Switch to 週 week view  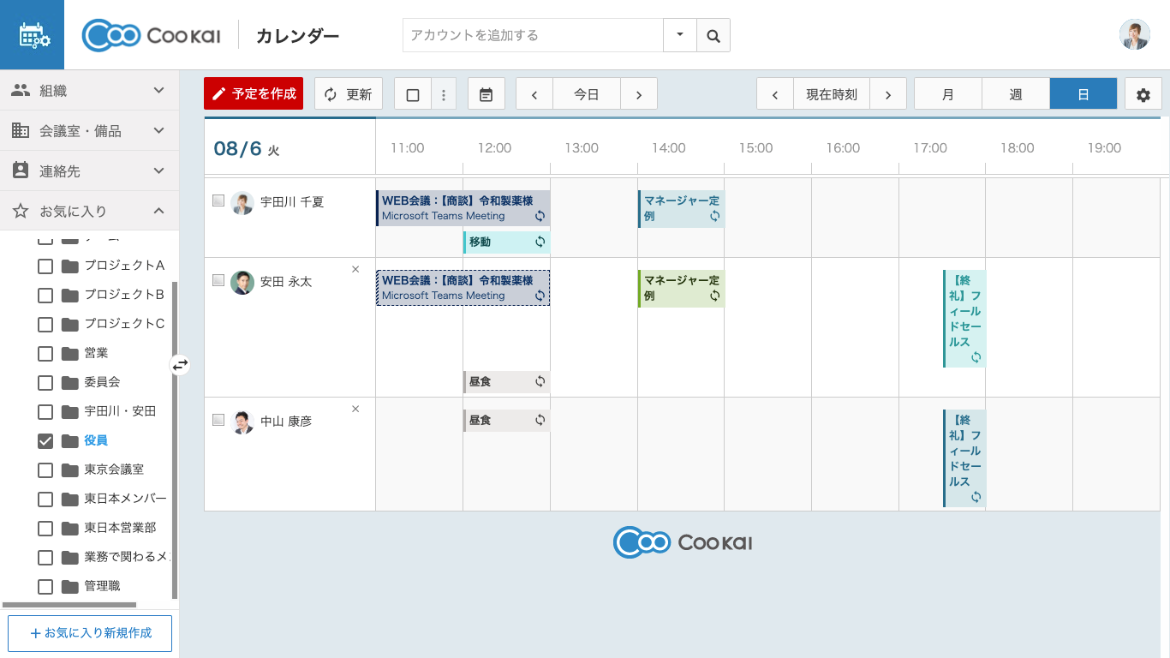(x=1016, y=94)
